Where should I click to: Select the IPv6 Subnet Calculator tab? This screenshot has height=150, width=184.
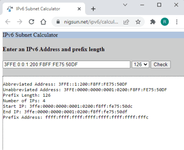(x=44, y=9)
